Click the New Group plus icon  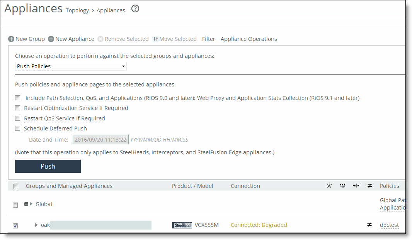[11, 39]
